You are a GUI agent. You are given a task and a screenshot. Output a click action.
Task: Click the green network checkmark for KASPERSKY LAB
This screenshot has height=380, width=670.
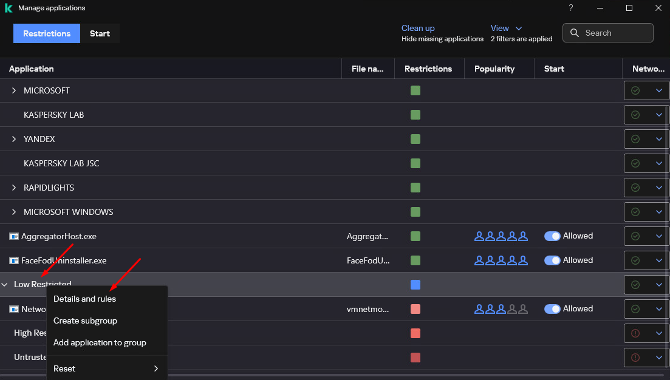click(x=635, y=115)
